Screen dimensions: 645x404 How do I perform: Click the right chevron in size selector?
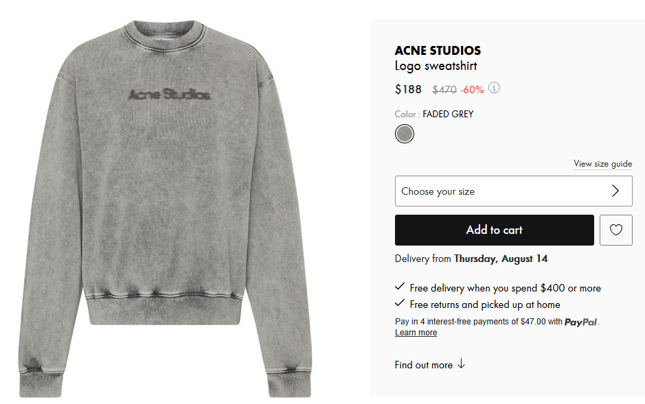[x=615, y=191]
